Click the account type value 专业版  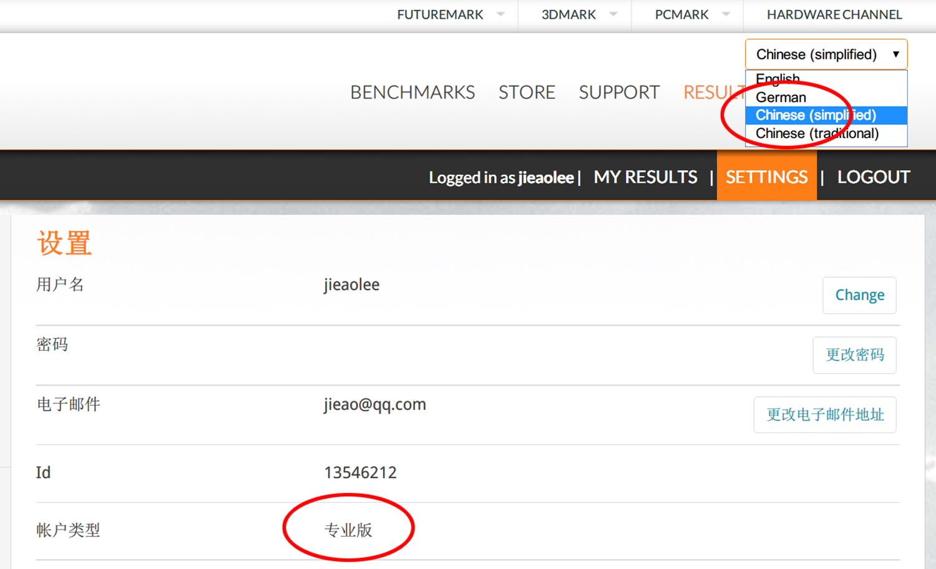tap(348, 530)
